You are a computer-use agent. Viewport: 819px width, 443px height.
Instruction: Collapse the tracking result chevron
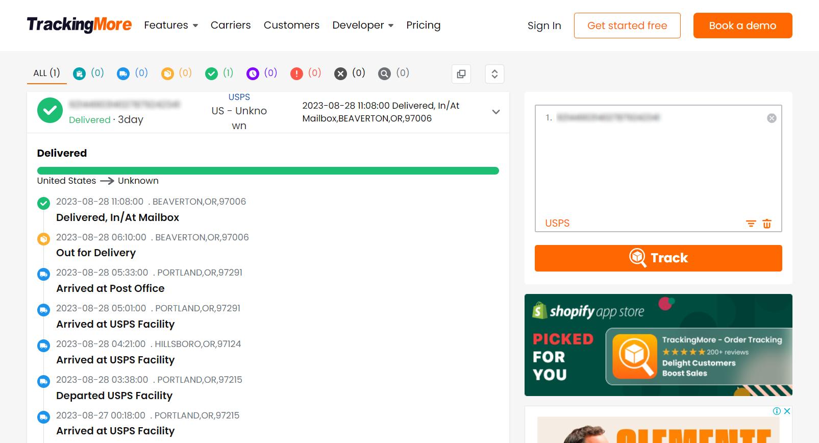click(x=495, y=112)
